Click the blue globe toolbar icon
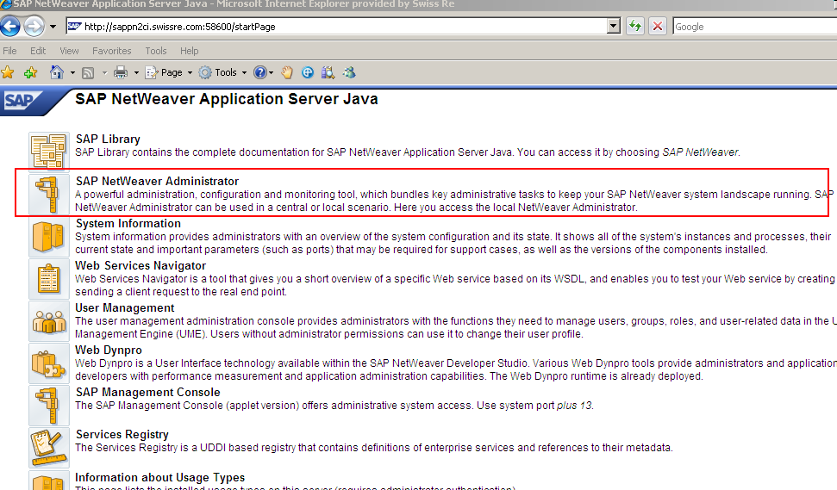The image size is (837, 490). tap(308, 72)
